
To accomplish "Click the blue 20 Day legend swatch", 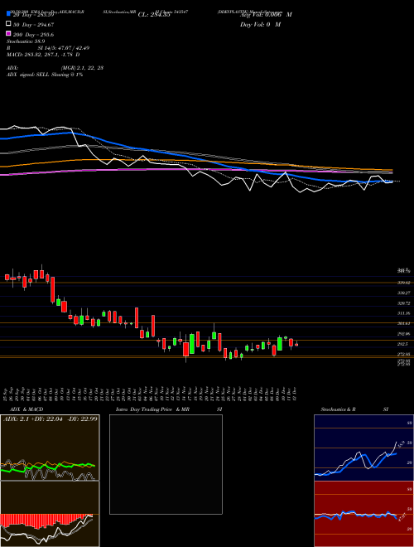I will 8,14.
